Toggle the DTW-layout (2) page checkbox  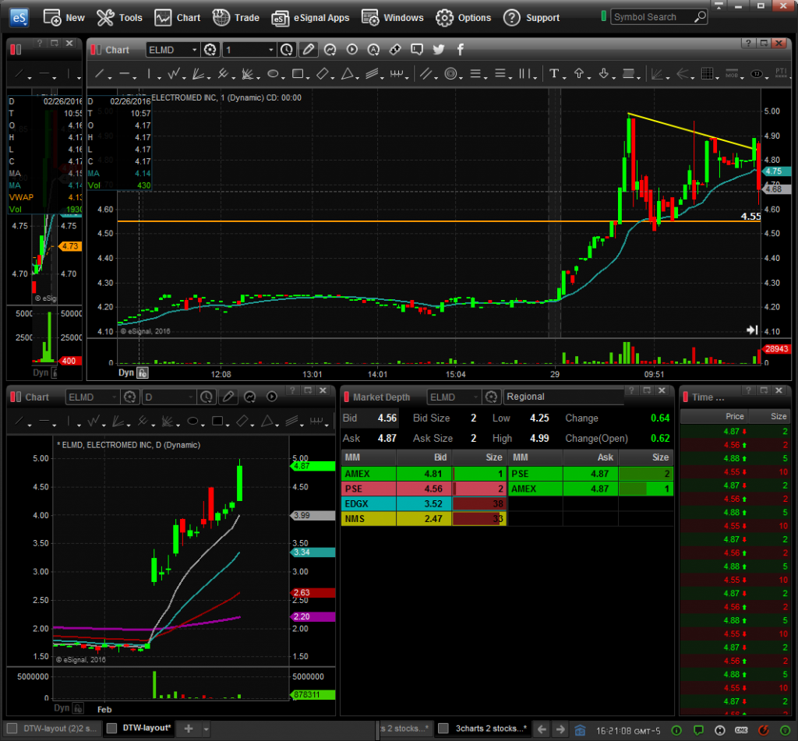[x=12, y=729]
